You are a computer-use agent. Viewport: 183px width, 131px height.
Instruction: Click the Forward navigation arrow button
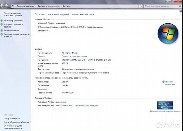click(x=6, y=6)
